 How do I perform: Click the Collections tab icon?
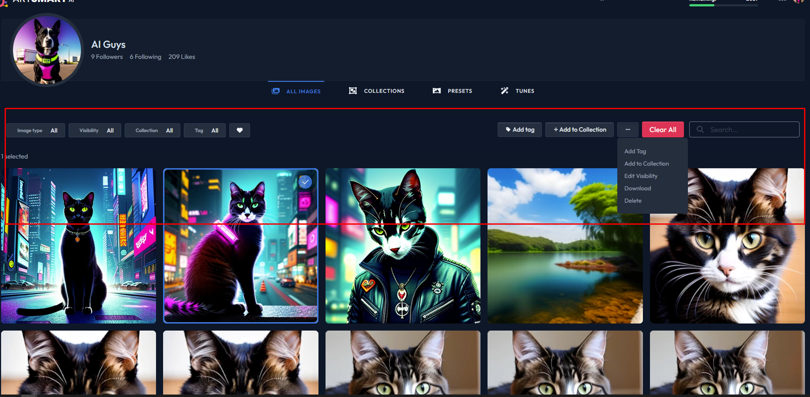[x=353, y=91]
